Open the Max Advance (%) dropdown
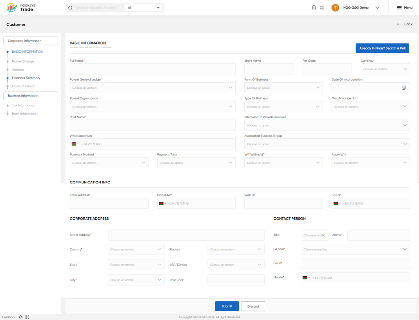The width and height of the screenshot is (419, 320). (x=371, y=106)
